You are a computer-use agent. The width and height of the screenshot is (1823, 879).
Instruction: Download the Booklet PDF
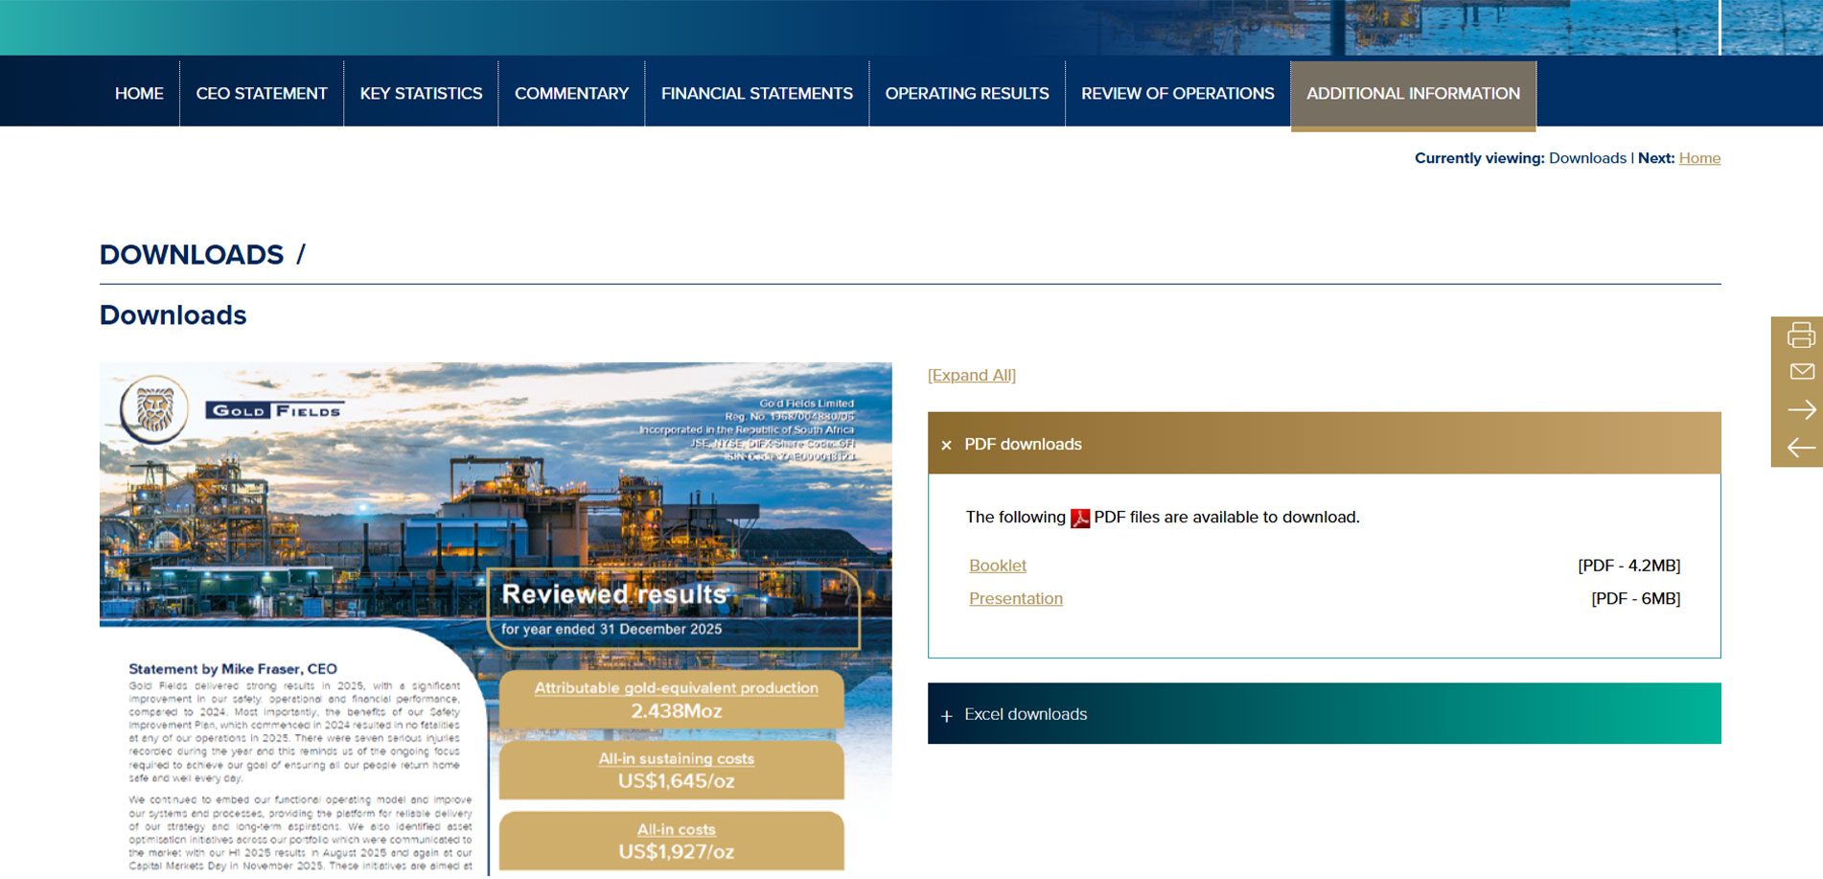(998, 566)
